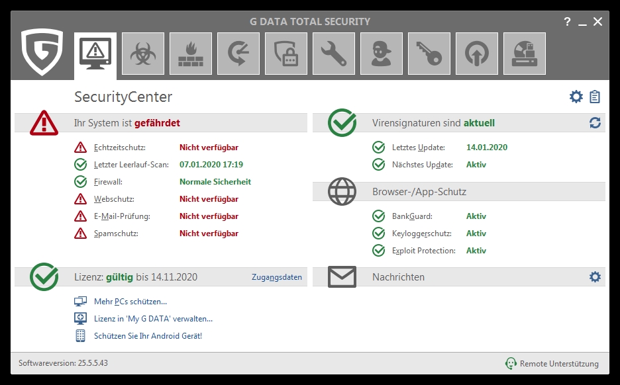Open the Device Control drive icon
This screenshot has width=620, height=385.
(525, 54)
